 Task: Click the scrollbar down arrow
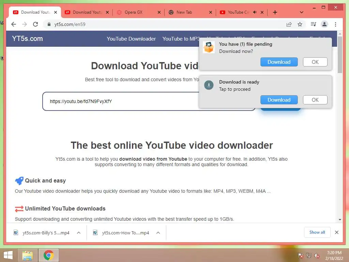340,220
